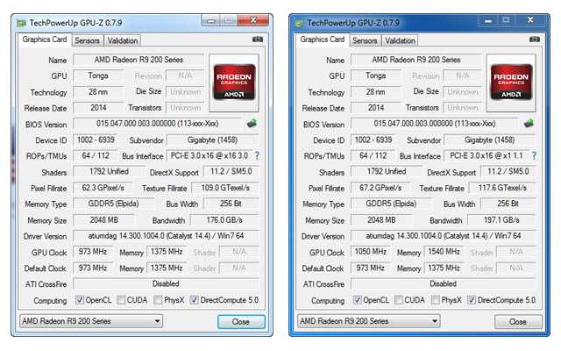Minimize the left GPU-Z window
Screen dimensions: 561x351
click(x=211, y=20)
